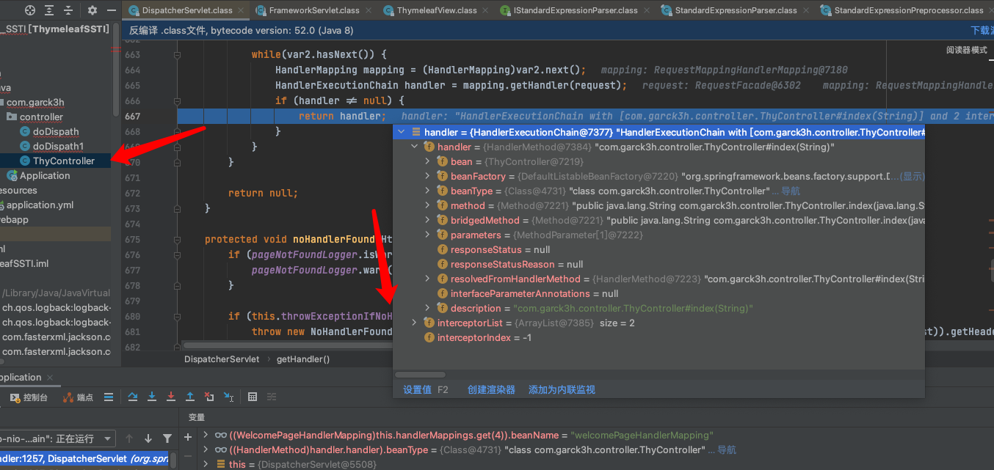Click the project panel settings gear
This screenshot has width=994, height=470.
92,10
